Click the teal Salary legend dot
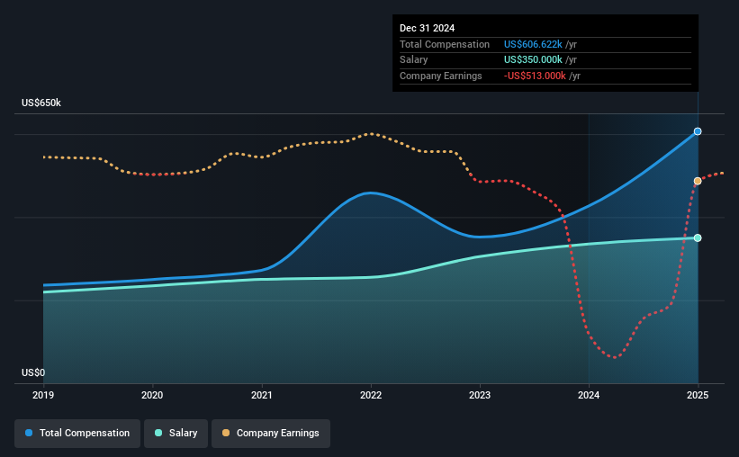Viewport: 739px width, 457px height. coord(158,433)
